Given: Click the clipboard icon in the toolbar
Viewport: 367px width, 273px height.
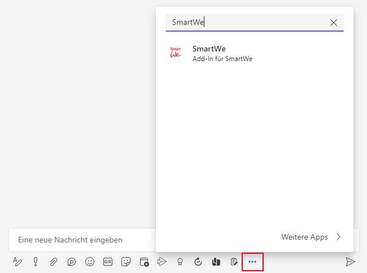Looking at the screenshot, I should coord(234,262).
